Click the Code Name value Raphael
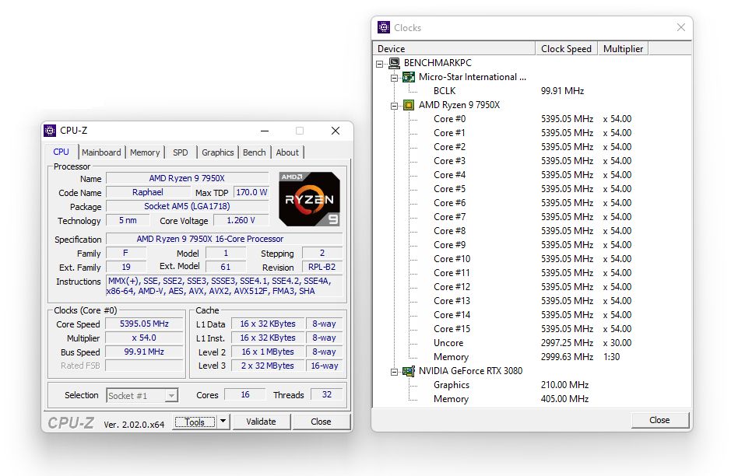This screenshot has width=738, height=476. [x=148, y=192]
